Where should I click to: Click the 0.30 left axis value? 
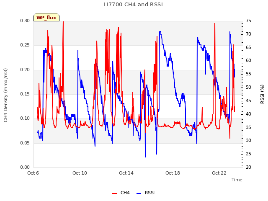[25, 21]
